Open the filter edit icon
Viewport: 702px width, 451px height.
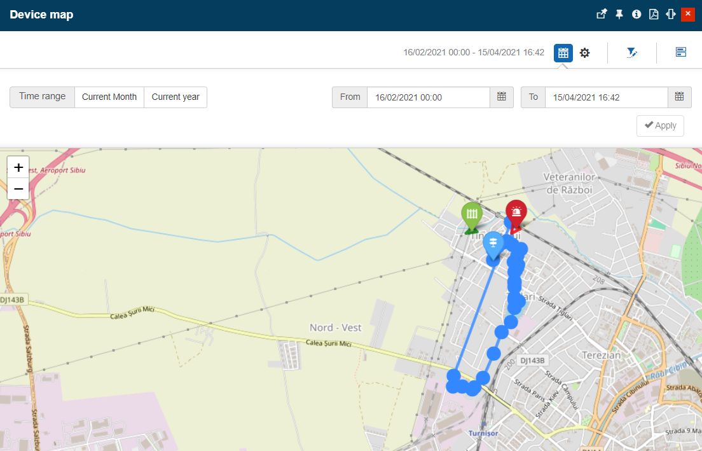point(631,53)
